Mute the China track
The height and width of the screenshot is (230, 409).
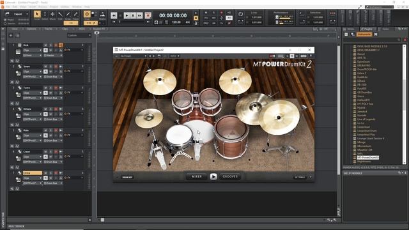pos(45,173)
